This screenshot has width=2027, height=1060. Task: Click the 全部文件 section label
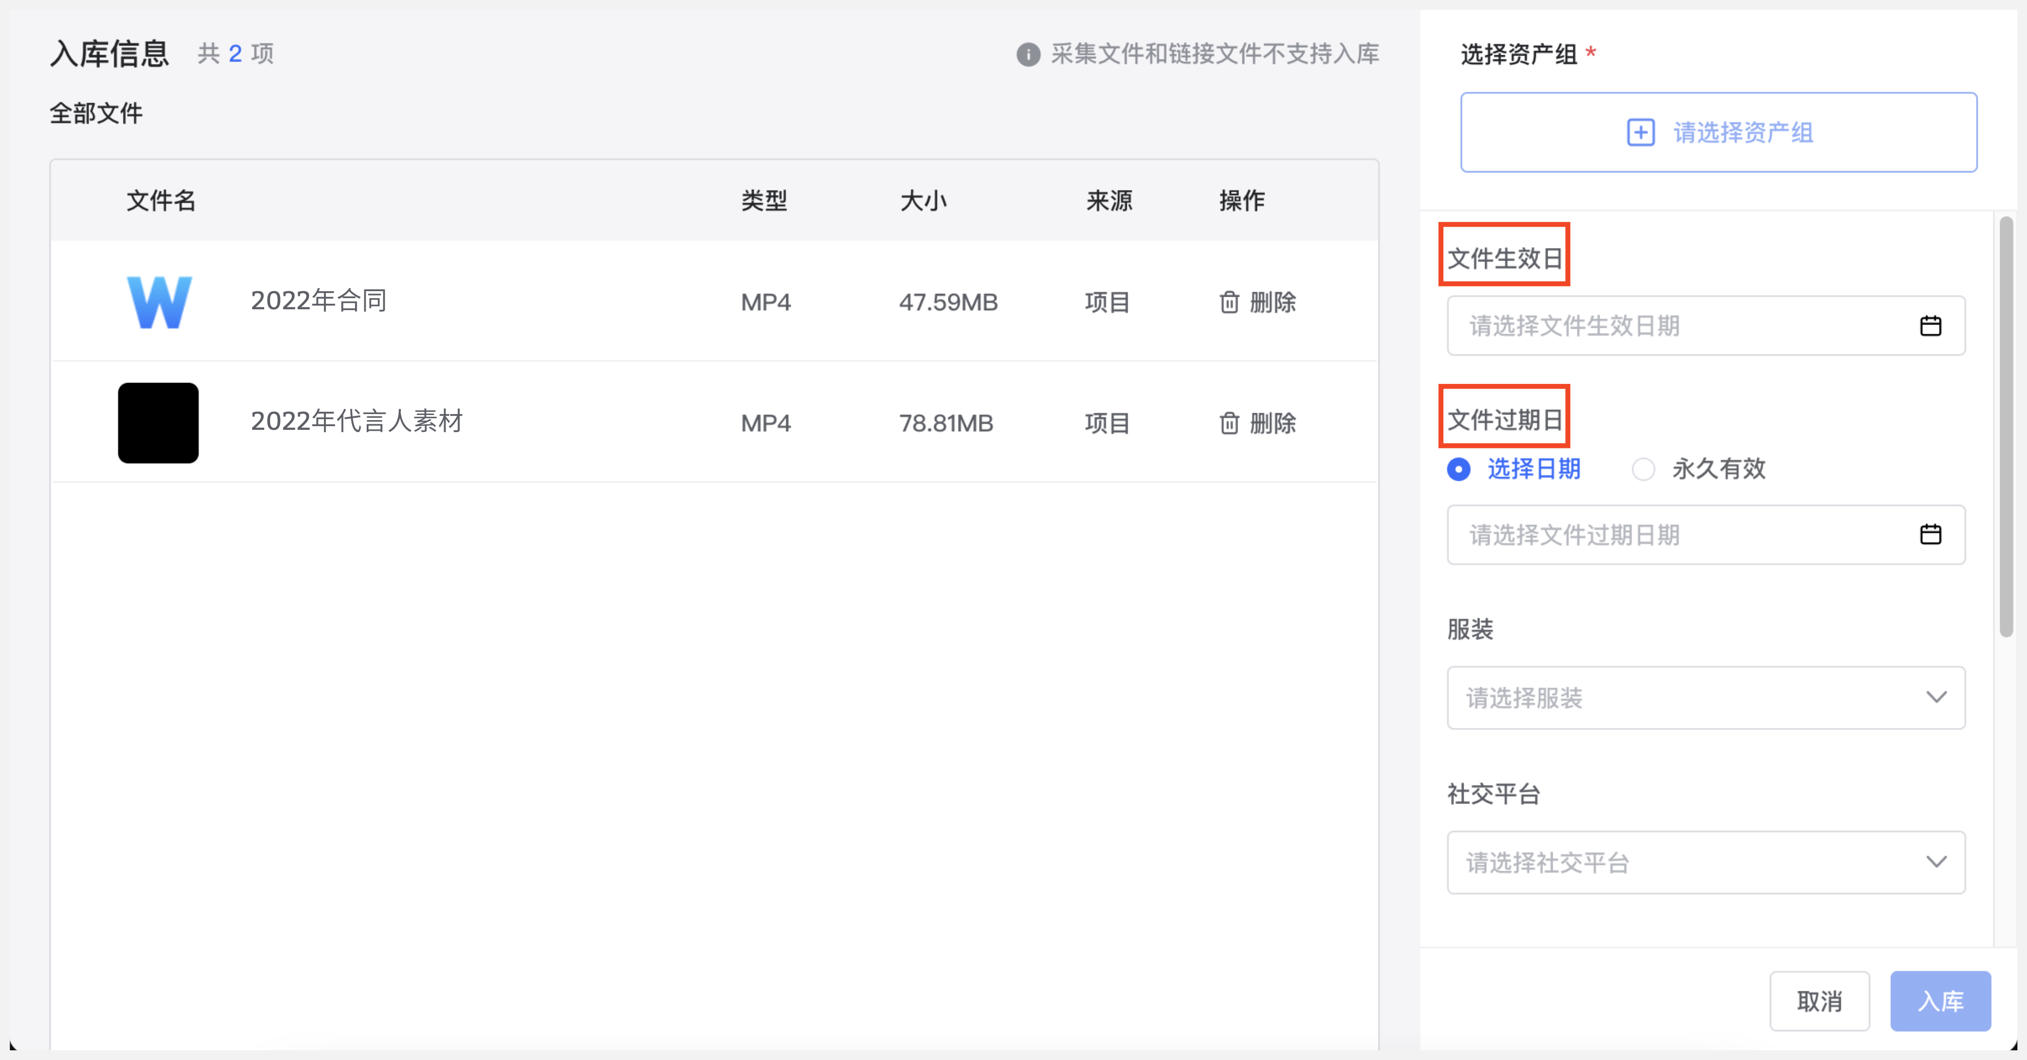point(96,113)
